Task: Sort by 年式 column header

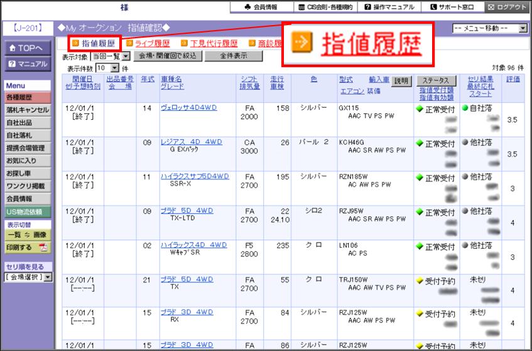Action: point(148,79)
